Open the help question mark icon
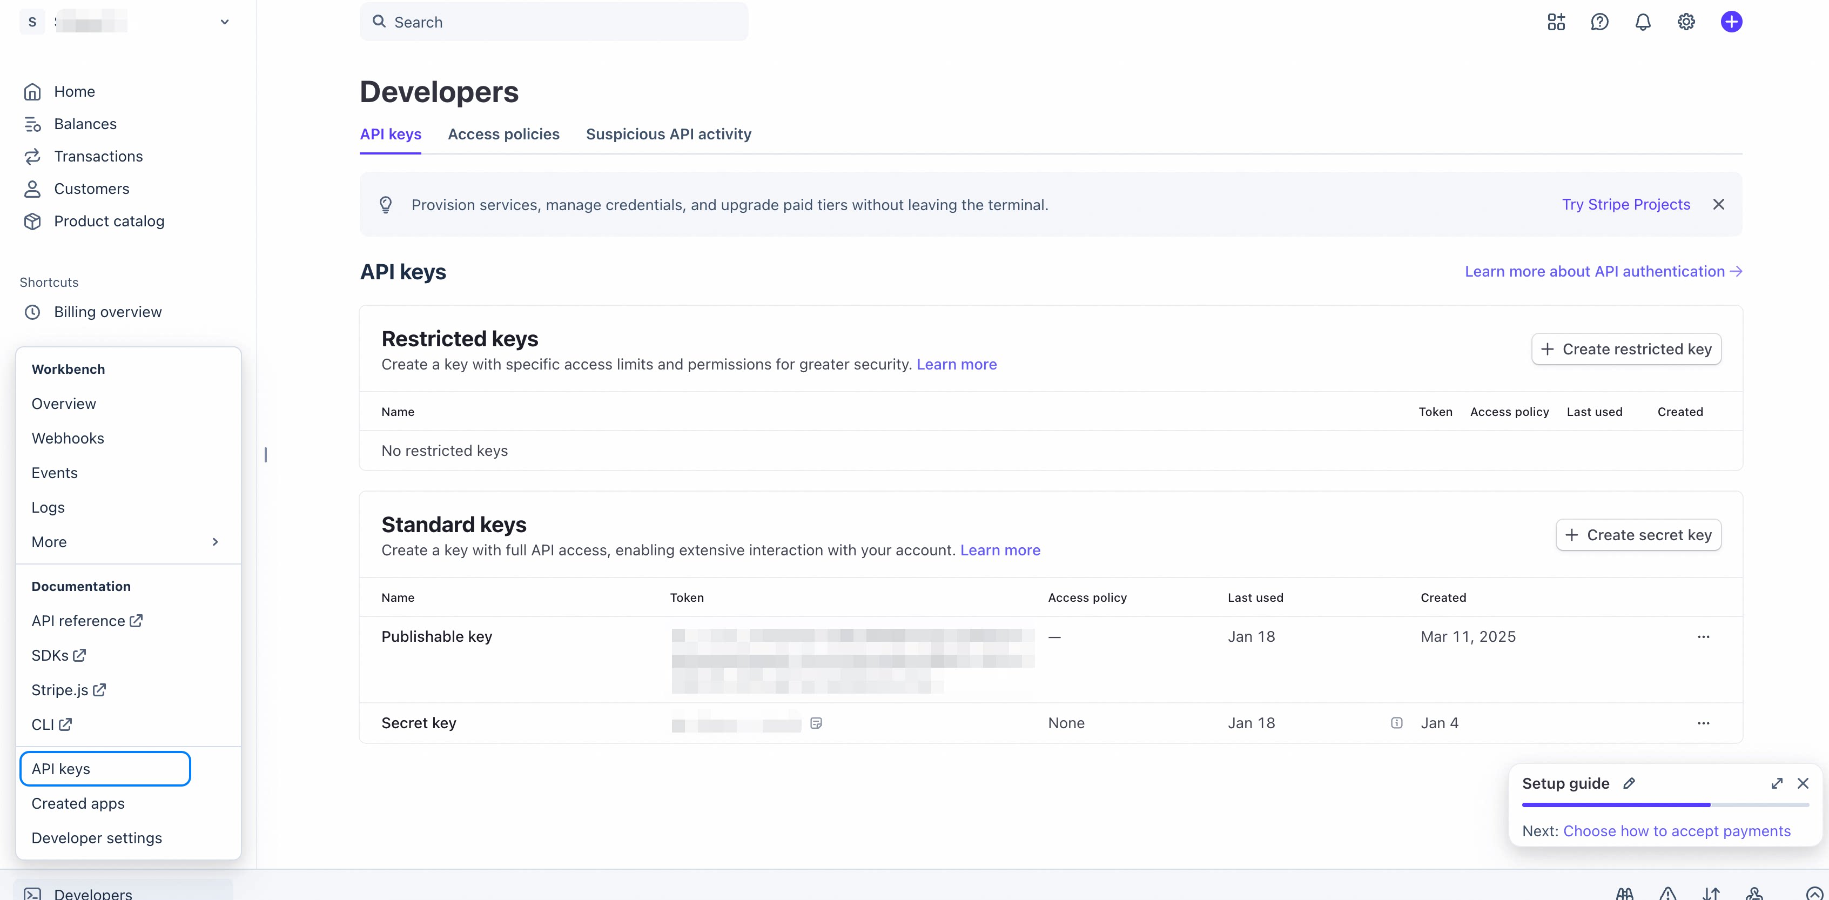Image resolution: width=1829 pixels, height=900 pixels. point(1599,22)
